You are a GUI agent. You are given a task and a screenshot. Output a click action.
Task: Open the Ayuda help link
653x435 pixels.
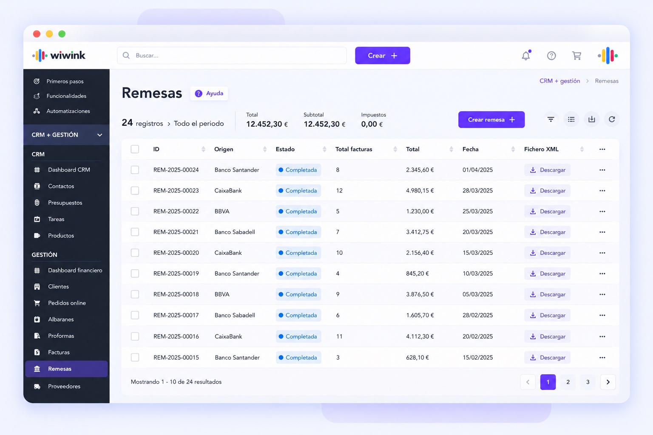click(x=209, y=93)
